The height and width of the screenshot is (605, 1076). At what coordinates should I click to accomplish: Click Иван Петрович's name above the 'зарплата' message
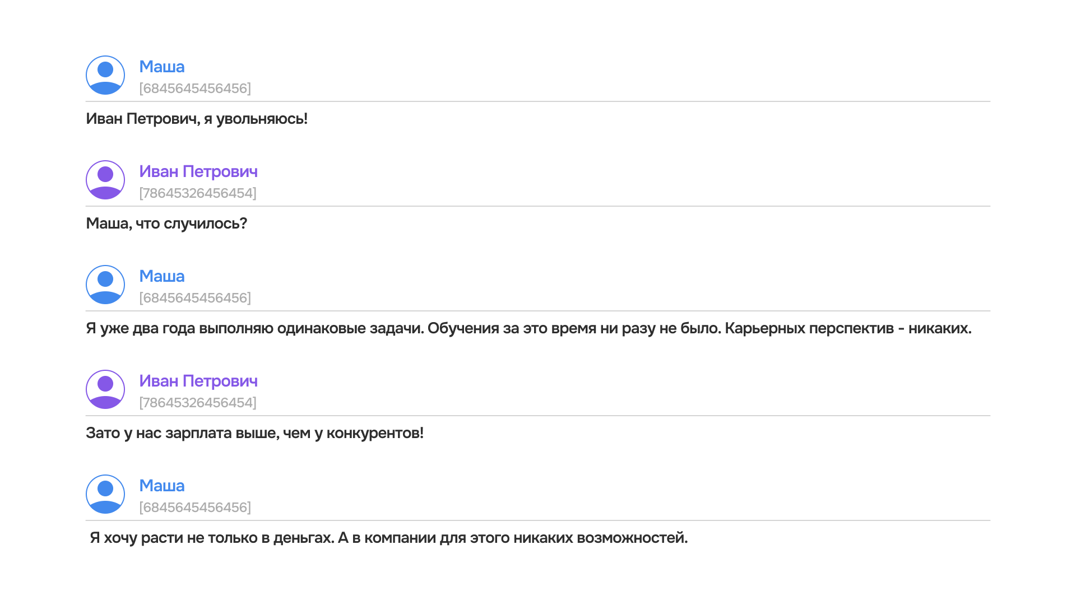198,381
